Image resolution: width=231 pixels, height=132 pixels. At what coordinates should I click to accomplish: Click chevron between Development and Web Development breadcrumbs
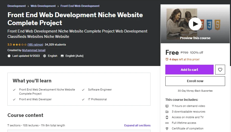tap(28, 6)
